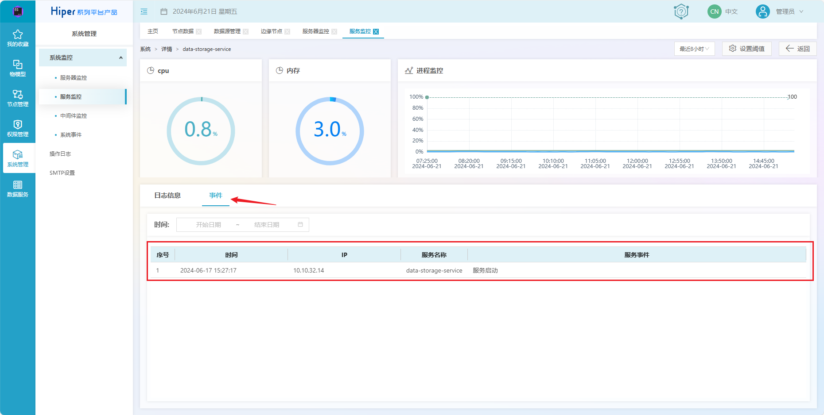Screen dimensions: 824x415
Task: Open the 管理员 user dropdown
Action: pos(789,12)
